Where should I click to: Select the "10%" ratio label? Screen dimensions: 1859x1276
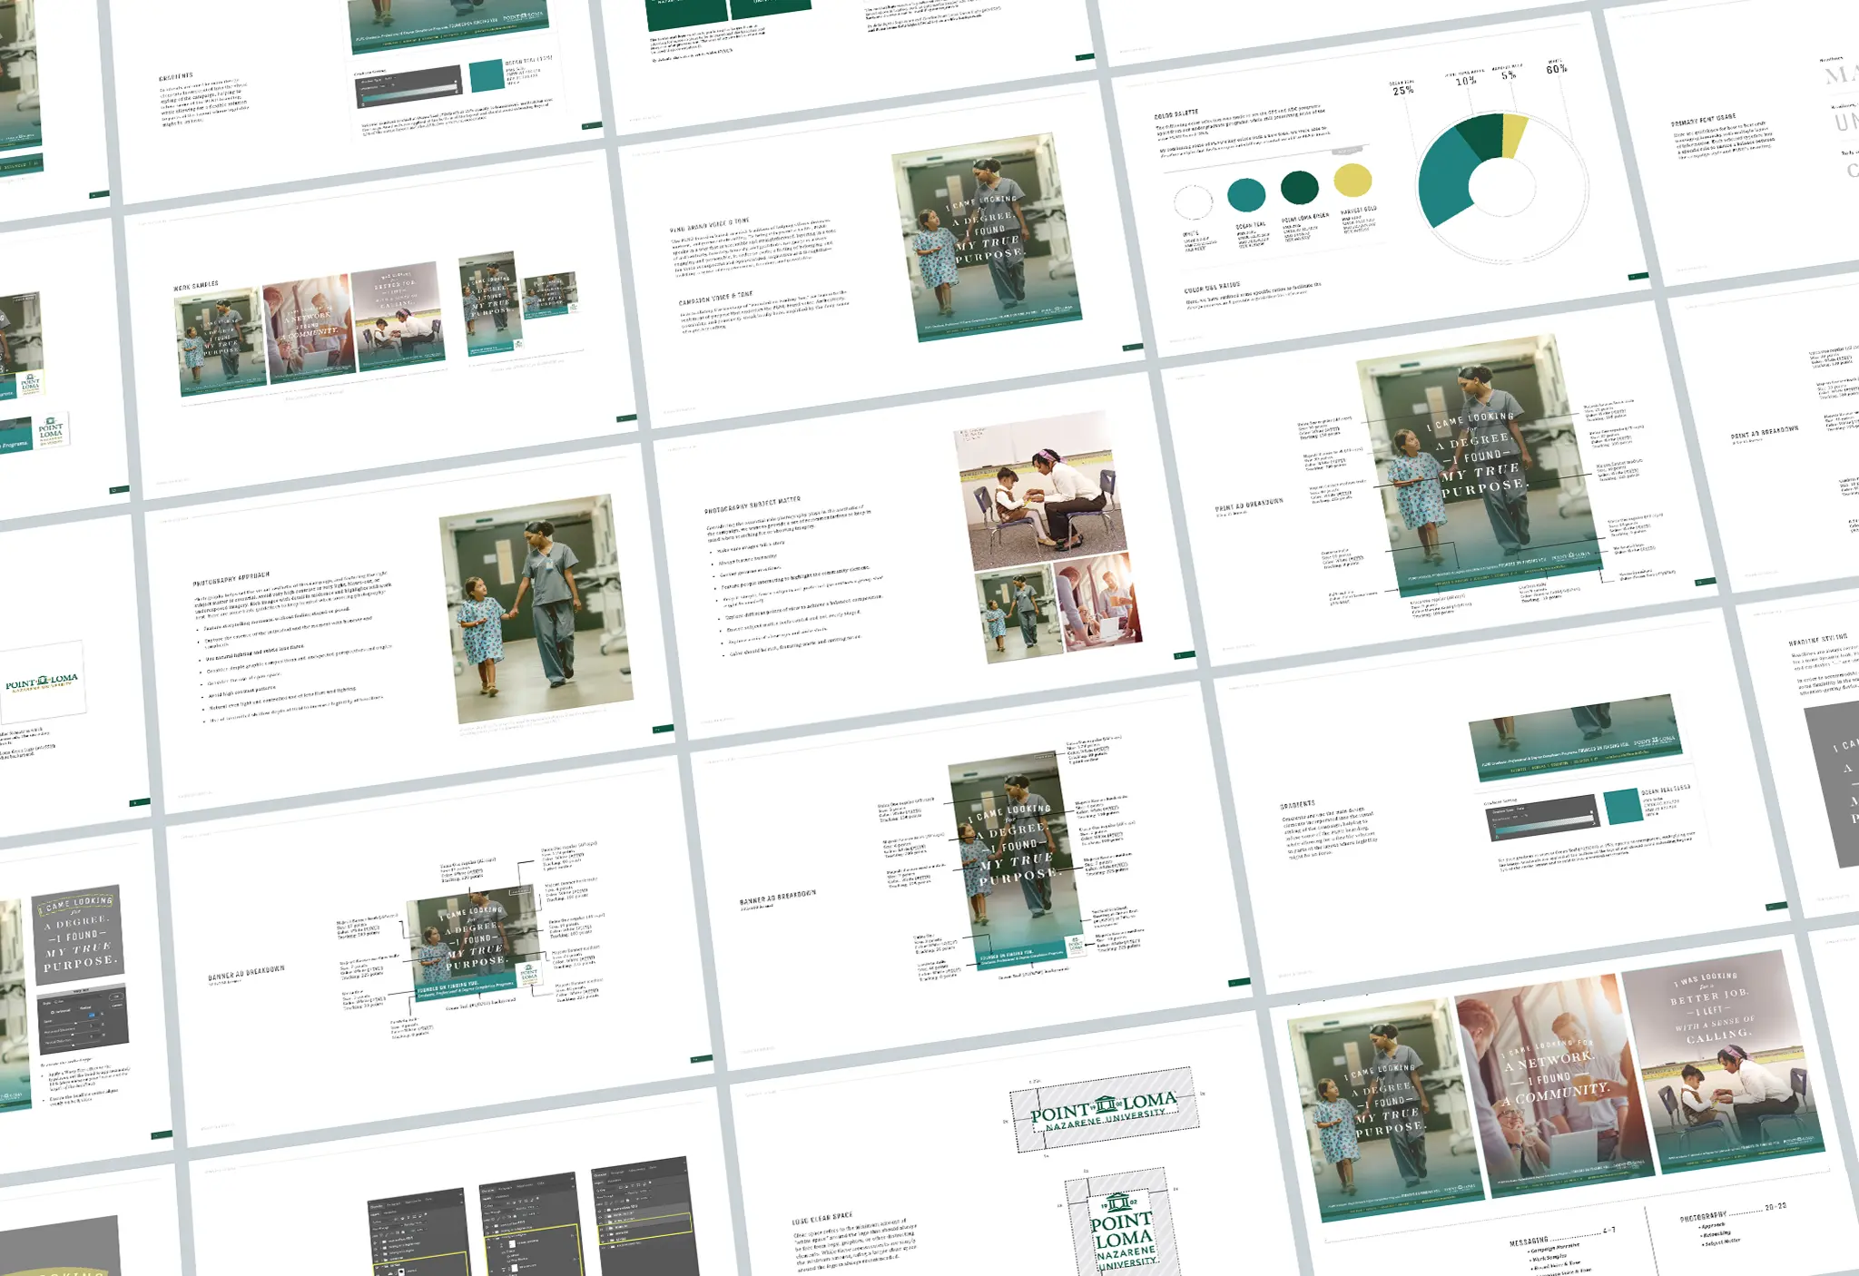[1465, 81]
